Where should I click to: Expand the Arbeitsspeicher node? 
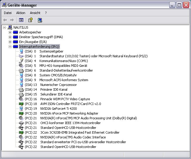coord(10,32)
